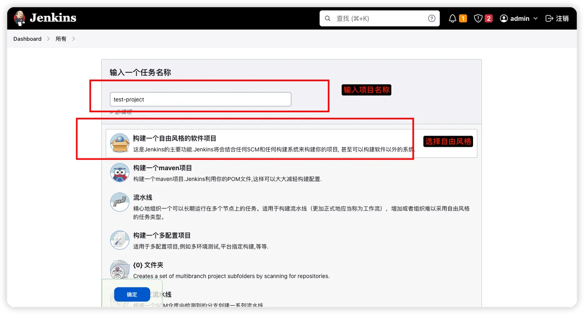Select the 流水线 pipe icon
This screenshot has width=584, height=314.
click(120, 202)
